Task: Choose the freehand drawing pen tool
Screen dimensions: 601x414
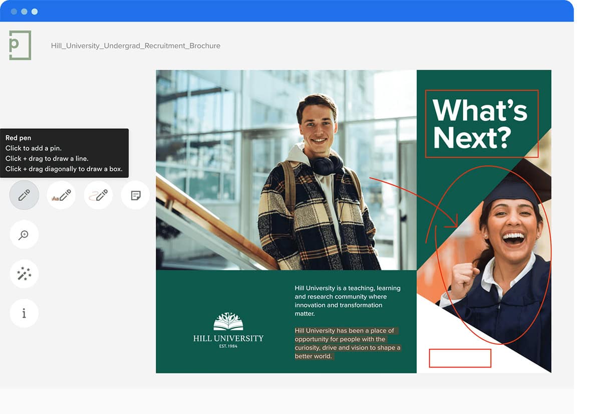Action: click(x=98, y=195)
